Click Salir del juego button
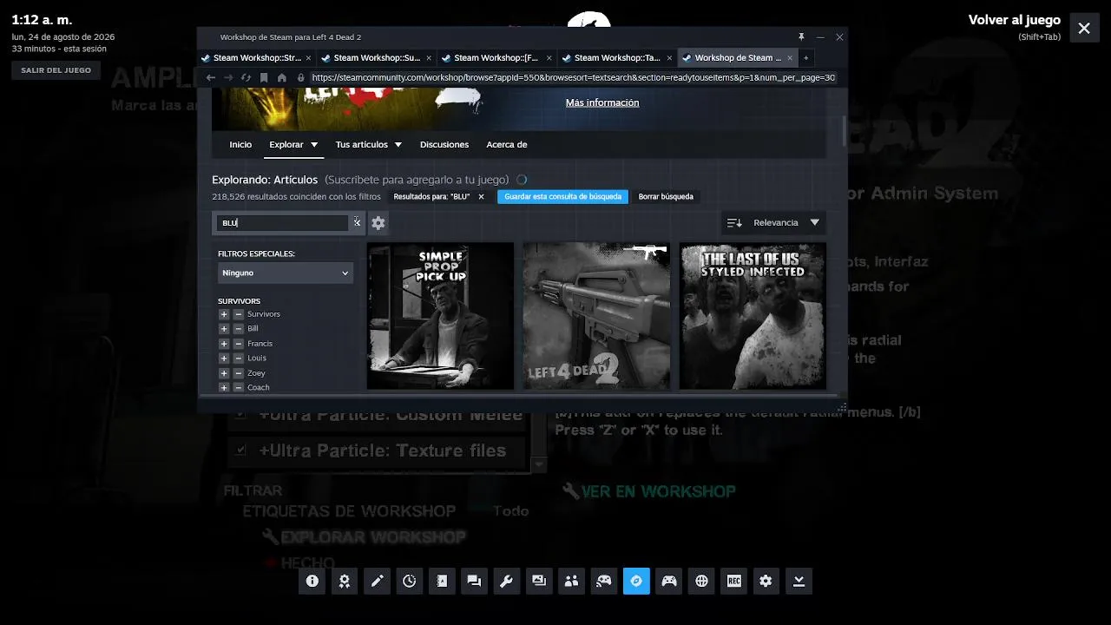This screenshot has width=1111, height=625. point(56,70)
